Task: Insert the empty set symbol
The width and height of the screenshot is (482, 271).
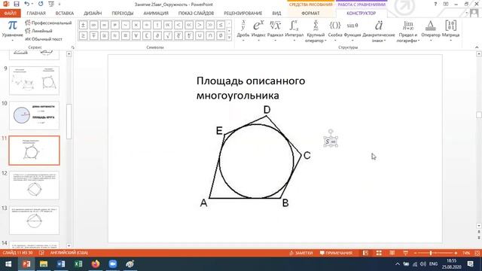Action: coord(221,35)
